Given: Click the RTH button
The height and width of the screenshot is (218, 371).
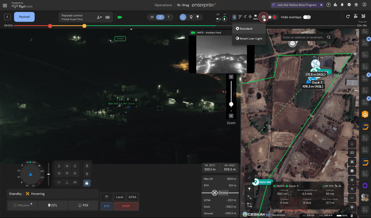Looking at the screenshot, I should [107, 206].
